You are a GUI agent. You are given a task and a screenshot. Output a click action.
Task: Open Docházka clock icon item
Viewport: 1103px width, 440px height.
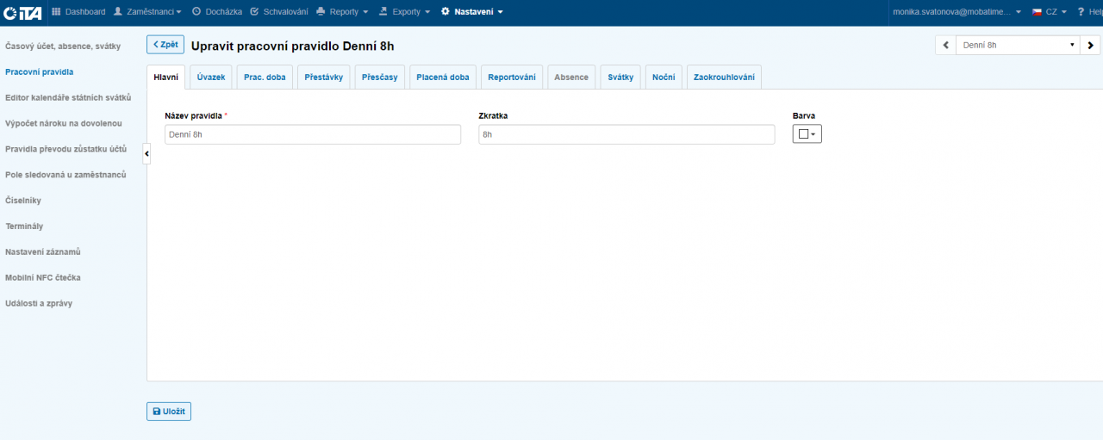(196, 12)
